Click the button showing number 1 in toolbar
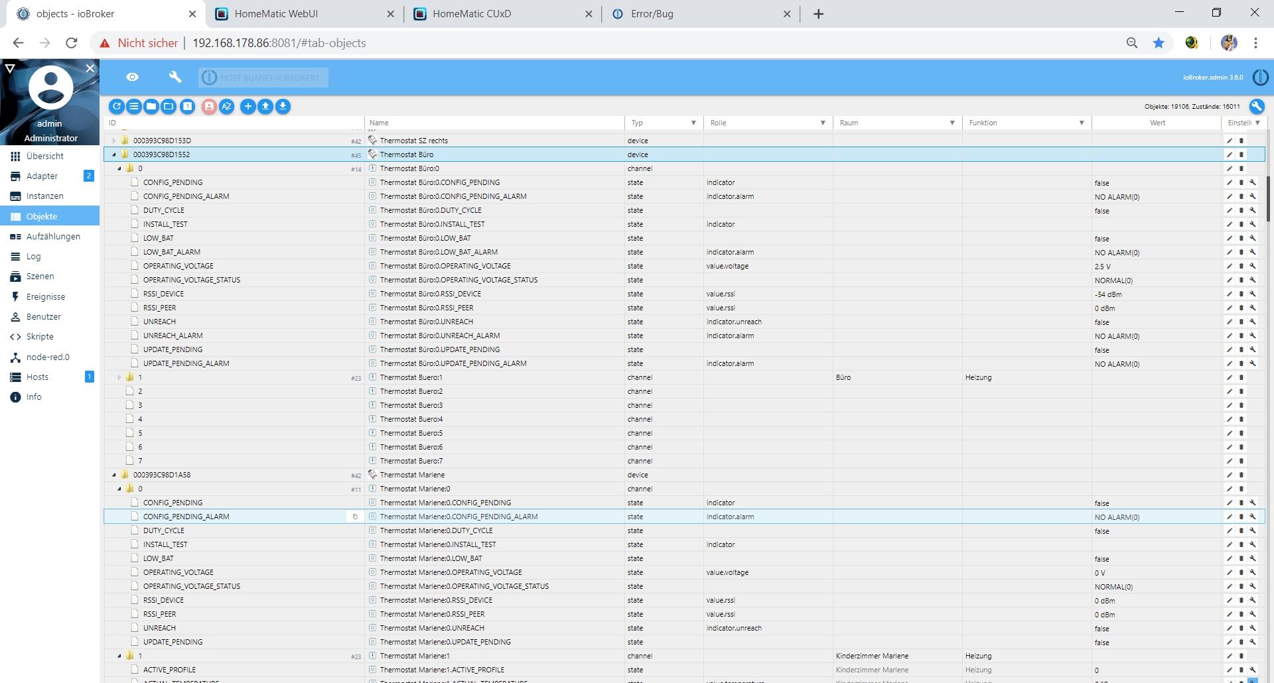The image size is (1274, 683). pos(188,106)
